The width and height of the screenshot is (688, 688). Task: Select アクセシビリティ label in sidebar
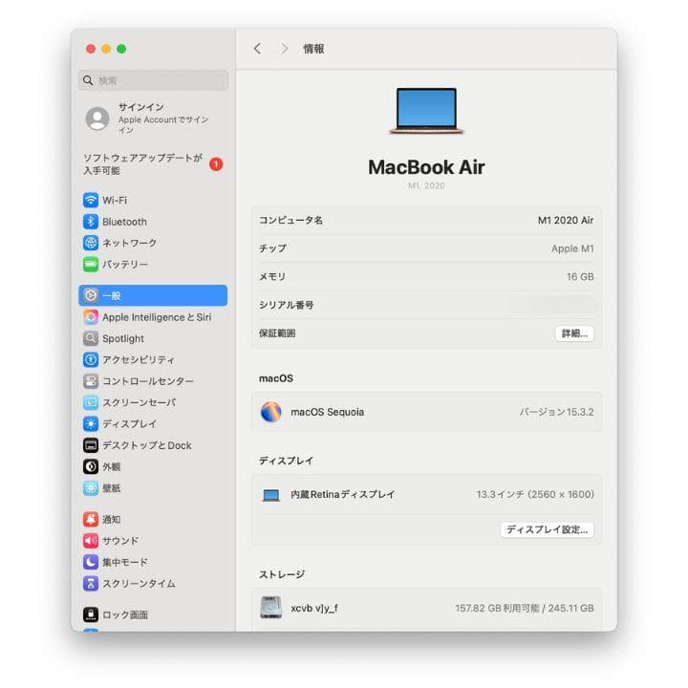click(139, 360)
